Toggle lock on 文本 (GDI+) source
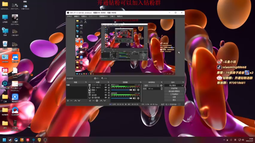Viewport: 255px width, 143px height. (109, 87)
